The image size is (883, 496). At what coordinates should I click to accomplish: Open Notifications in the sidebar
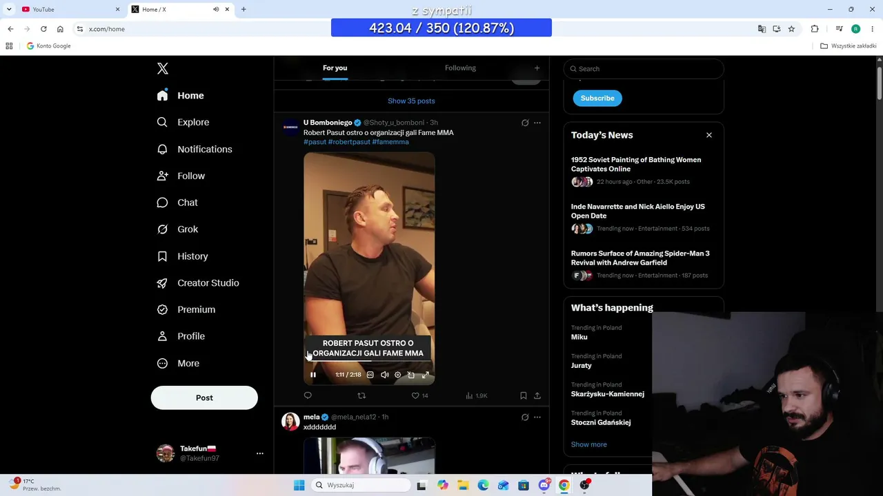(195, 149)
